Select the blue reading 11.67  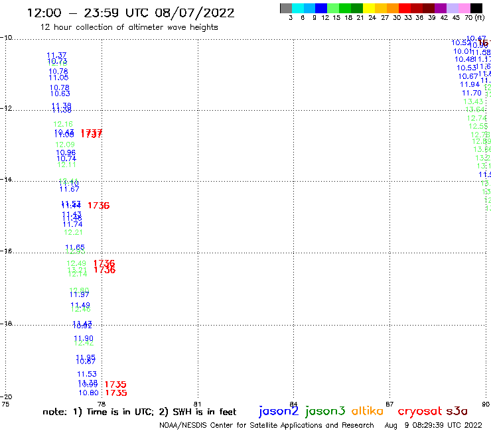point(70,189)
